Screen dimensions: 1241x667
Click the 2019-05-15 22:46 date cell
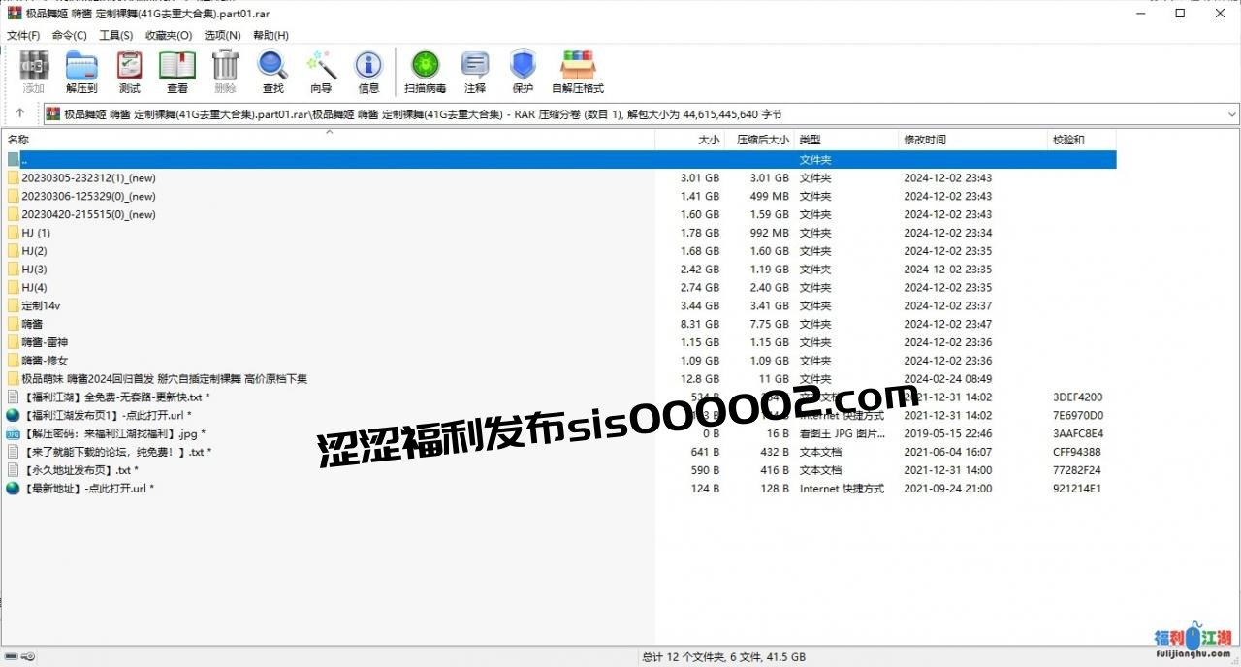point(948,434)
